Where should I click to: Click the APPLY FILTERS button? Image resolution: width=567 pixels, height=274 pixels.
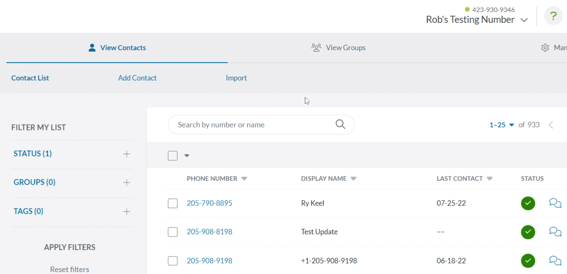click(x=69, y=247)
